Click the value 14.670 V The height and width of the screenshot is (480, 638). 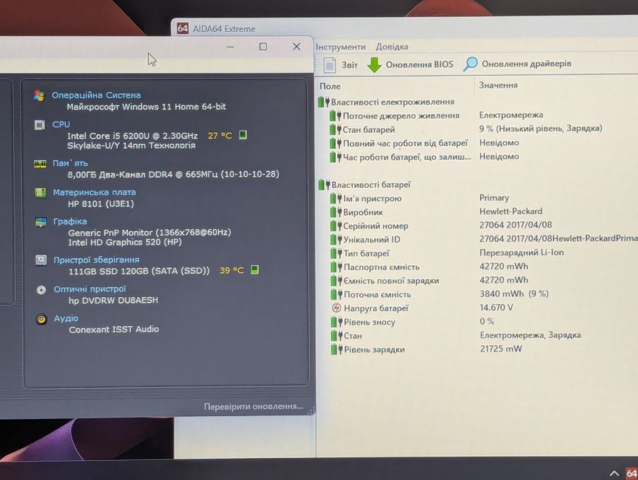[496, 308]
